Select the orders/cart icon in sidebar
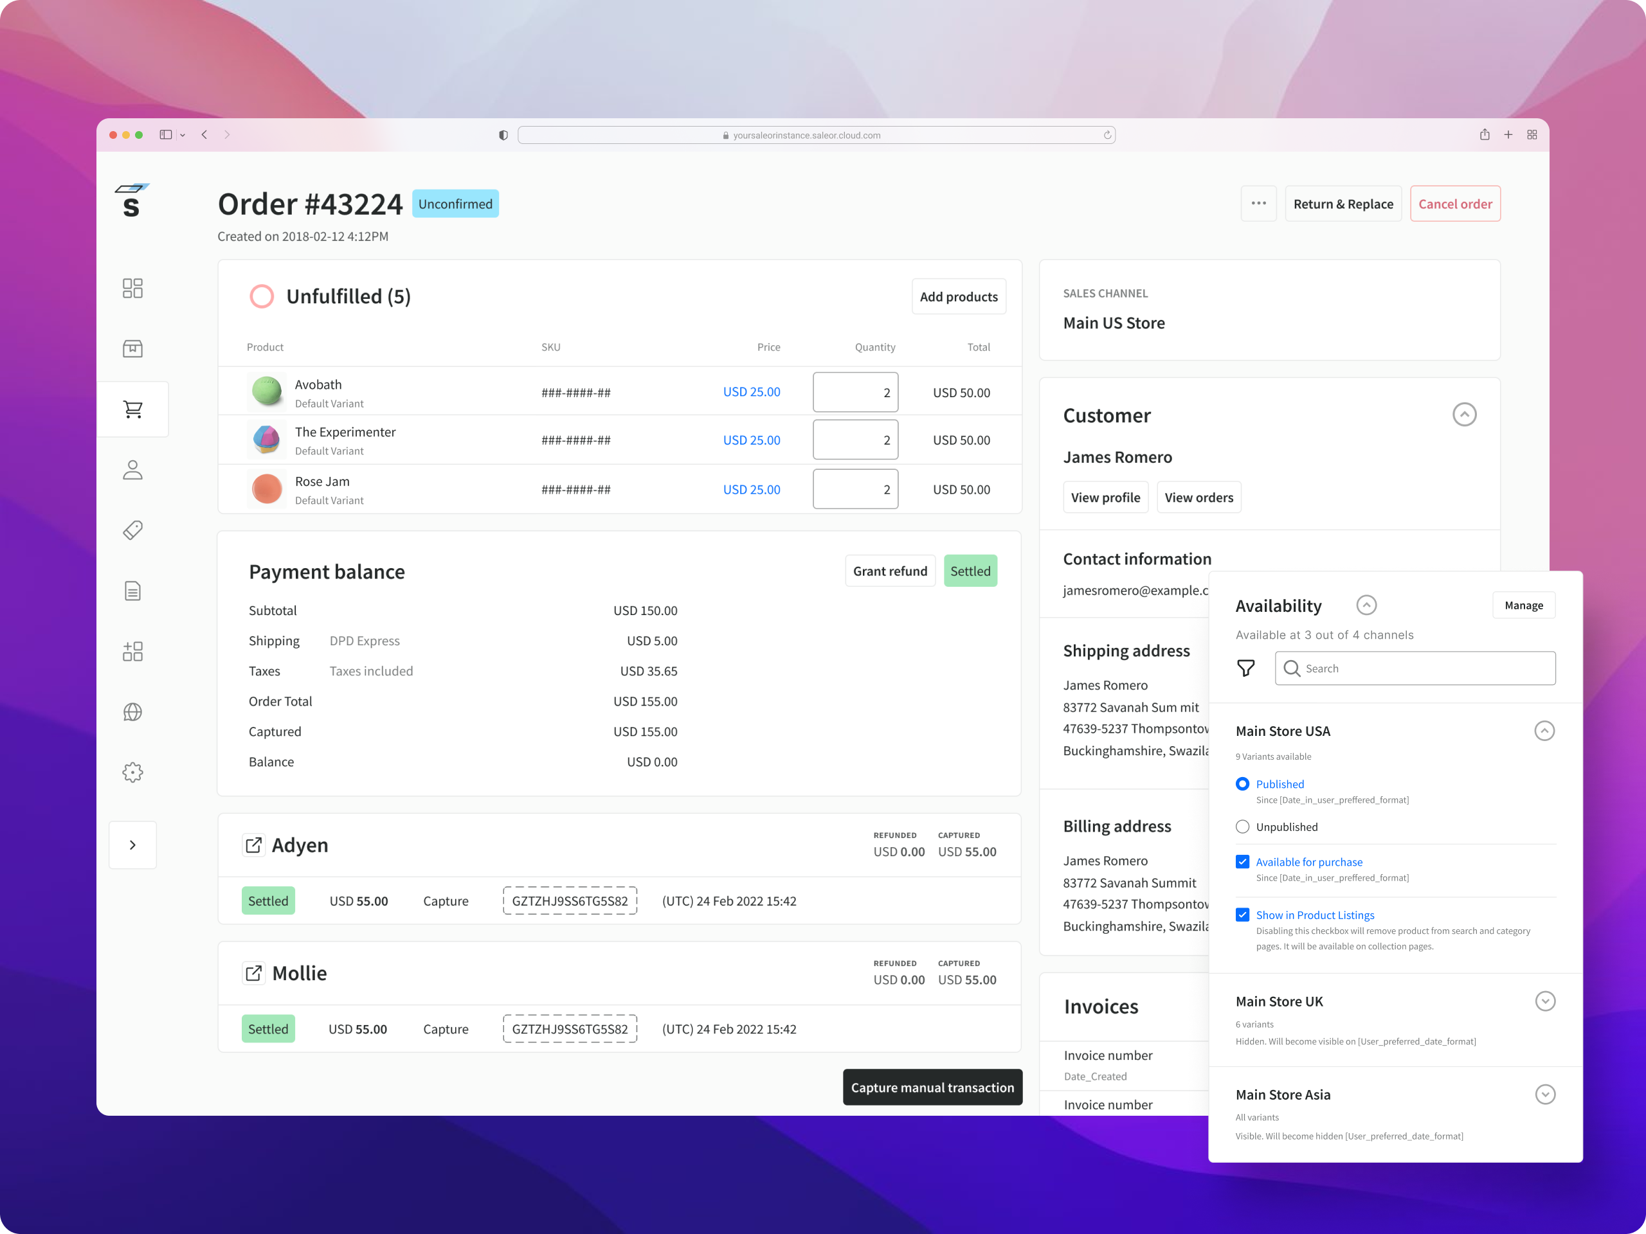Image resolution: width=1646 pixels, height=1234 pixels. [132, 409]
